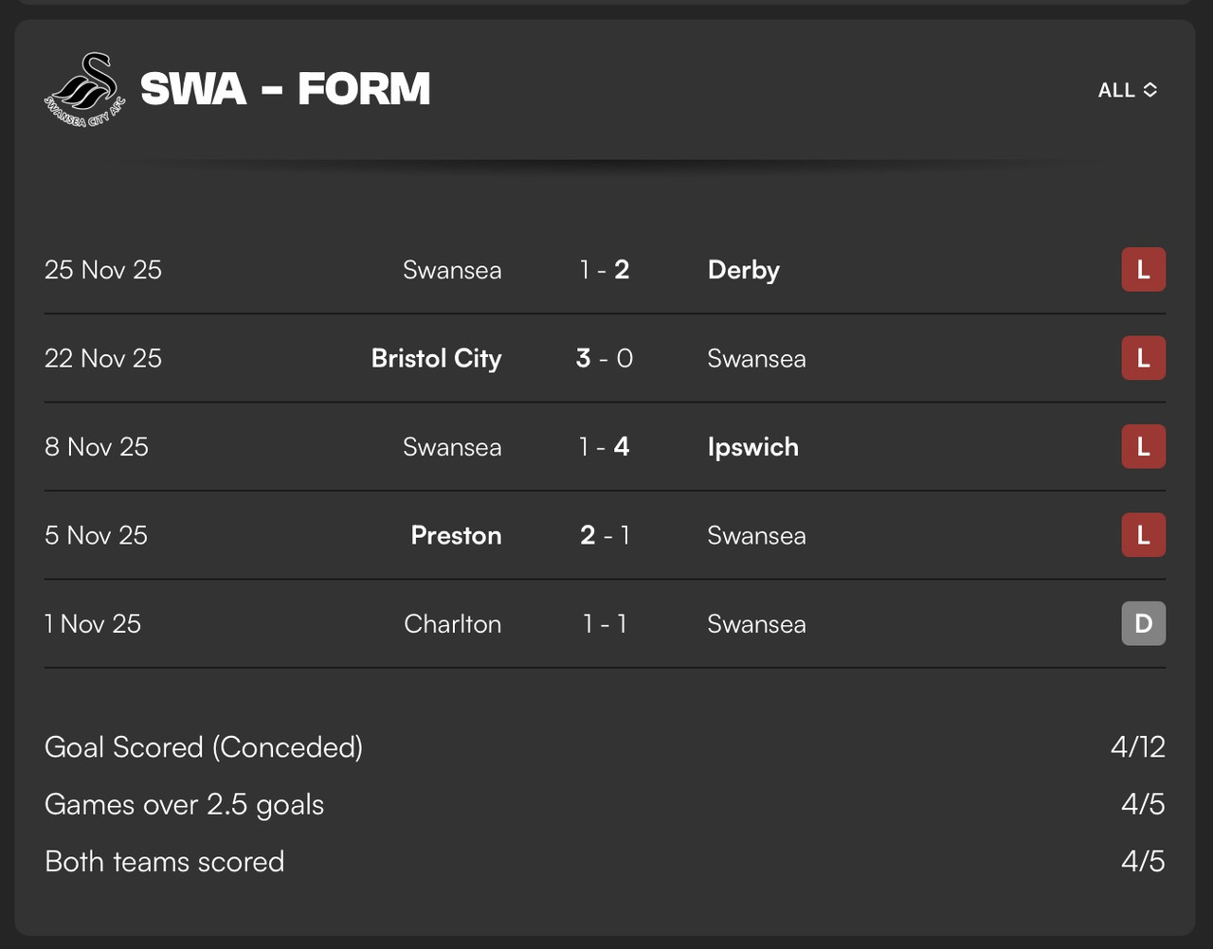Click the loss badge for Ipswich match
The image size is (1213, 949).
click(x=1143, y=447)
